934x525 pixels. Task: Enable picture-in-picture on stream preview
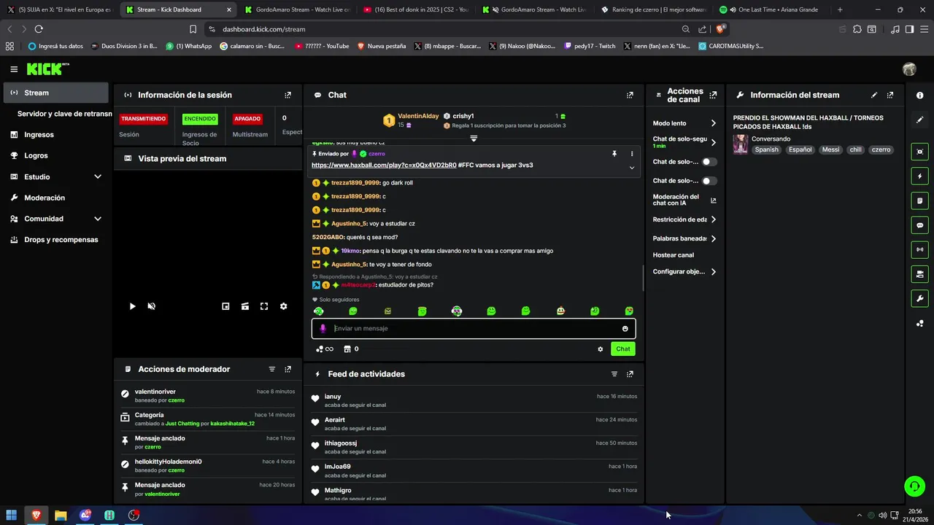coord(225,306)
